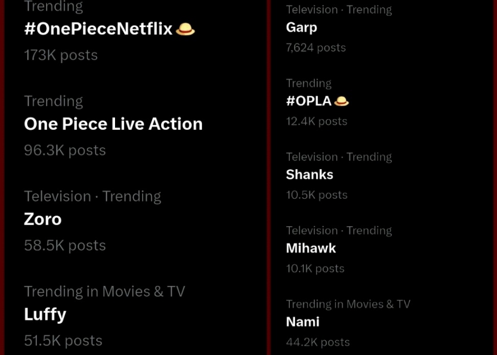
Task: Click the 12.4K posts count under #OPLA
Action: point(317,121)
